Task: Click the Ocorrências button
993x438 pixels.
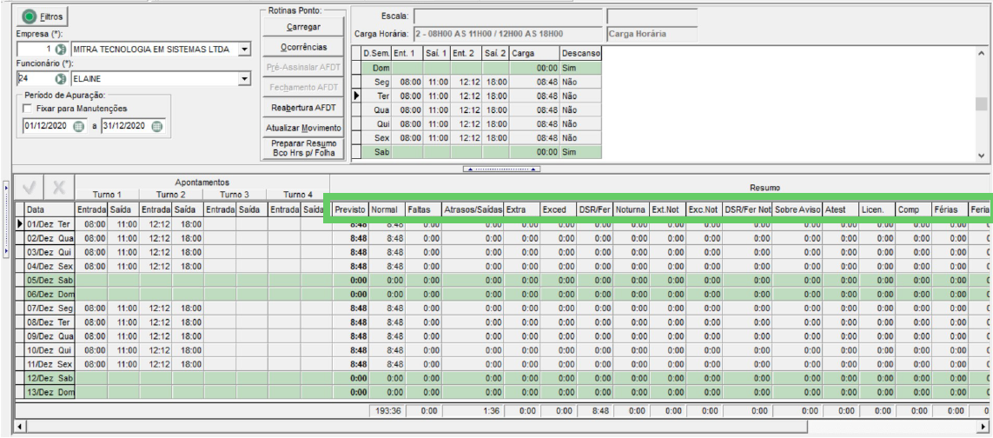Action: (x=303, y=48)
